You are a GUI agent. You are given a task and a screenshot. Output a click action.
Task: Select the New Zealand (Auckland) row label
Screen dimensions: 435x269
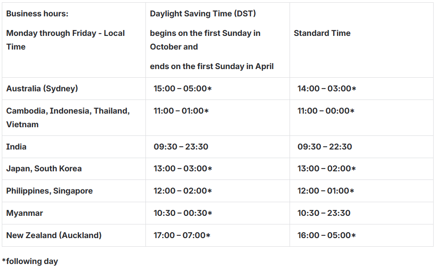point(54,235)
